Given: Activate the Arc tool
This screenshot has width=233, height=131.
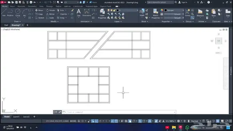Looking at the screenshot, I should point(25,12).
